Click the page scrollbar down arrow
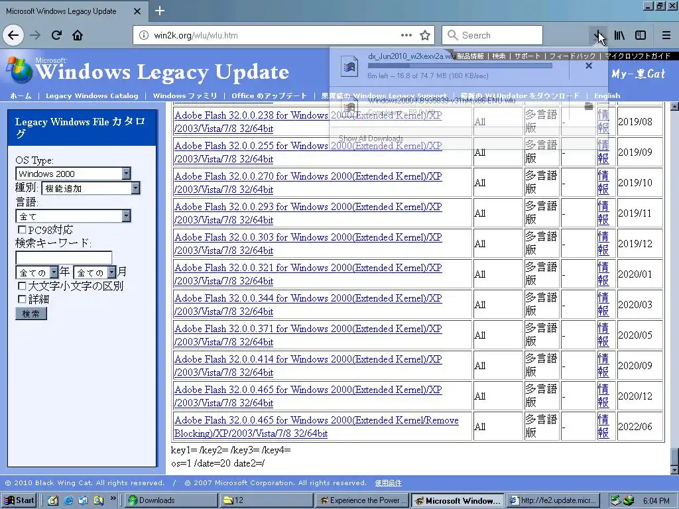Screen dimensions: 679x509 [674, 470]
